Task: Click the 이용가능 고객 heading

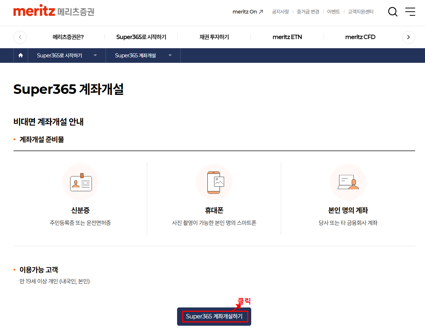Action: click(x=38, y=269)
